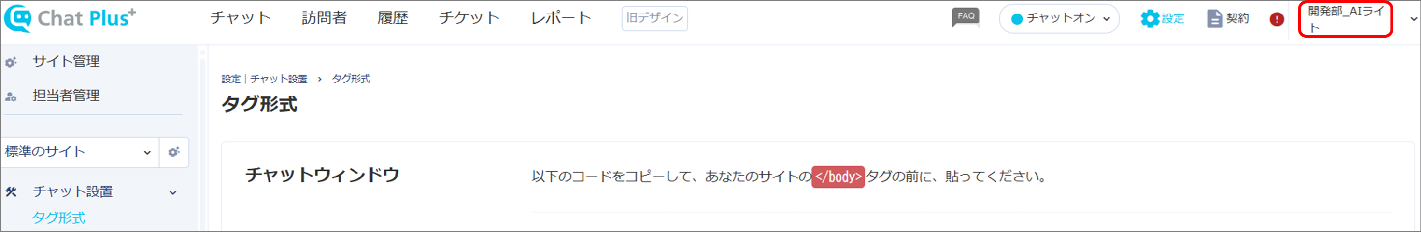Toggle the チャットオン status dropdown
The image size is (1421, 232).
pyautogui.click(x=1059, y=19)
